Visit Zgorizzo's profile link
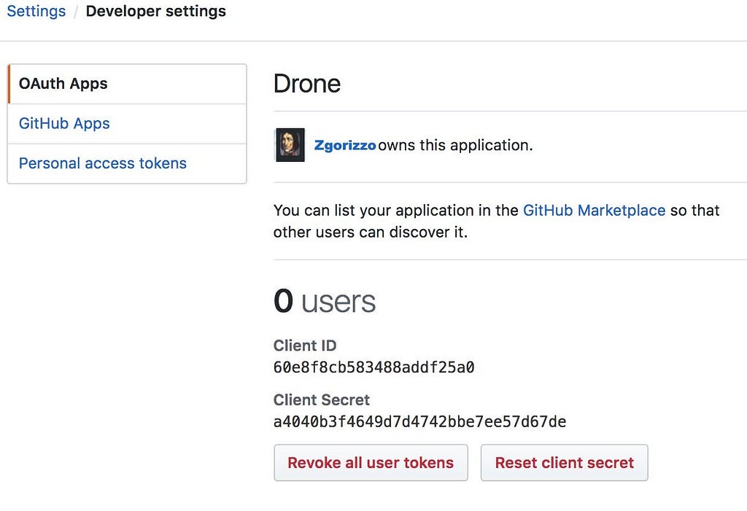Image resolution: width=747 pixels, height=511 pixels. 345,145
